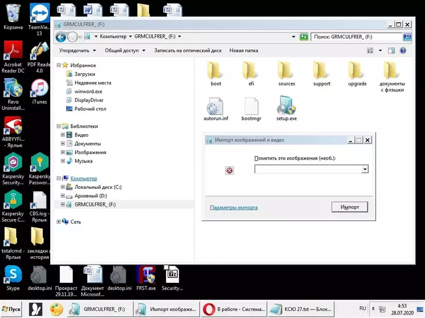The width and height of the screenshot is (425, 318).
Task: Open the recent pages arrow beside Forward
Action: 80,37
